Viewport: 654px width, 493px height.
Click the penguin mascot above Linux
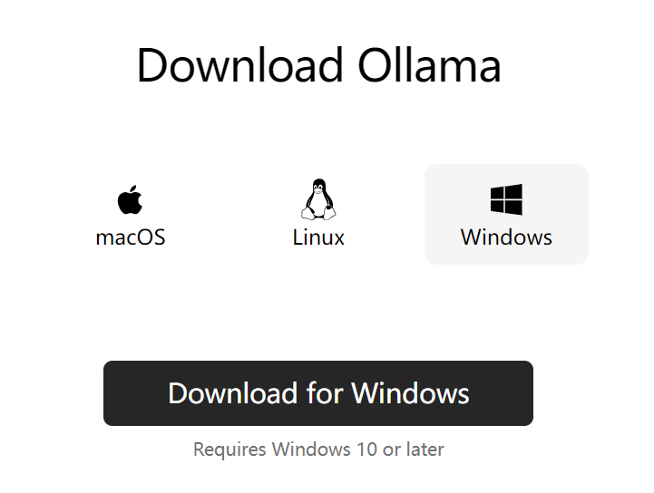point(318,199)
